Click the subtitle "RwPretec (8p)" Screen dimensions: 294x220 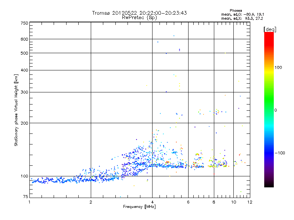(139, 18)
